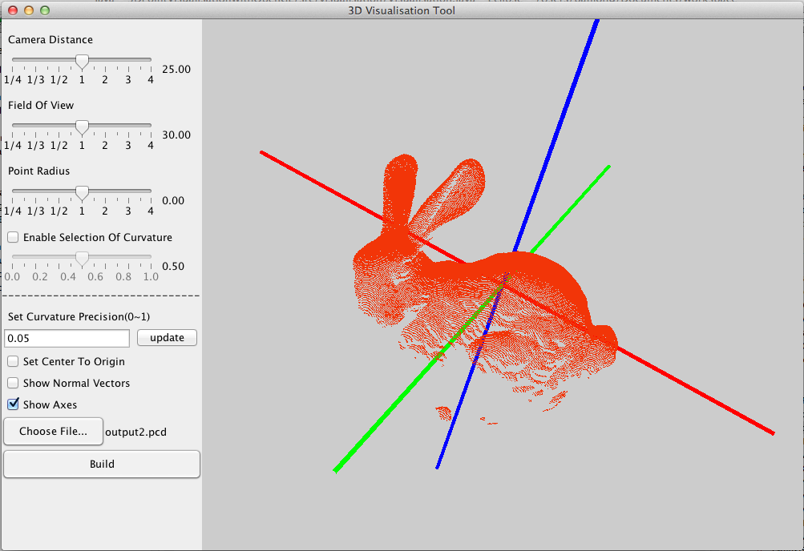Click the curvature value 0.50
Image resolution: width=804 pixels, height=551 pixels.
[173, 266]
